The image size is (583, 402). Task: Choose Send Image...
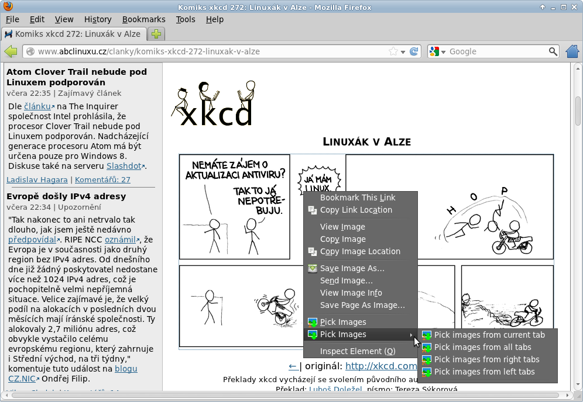[361, 280]
